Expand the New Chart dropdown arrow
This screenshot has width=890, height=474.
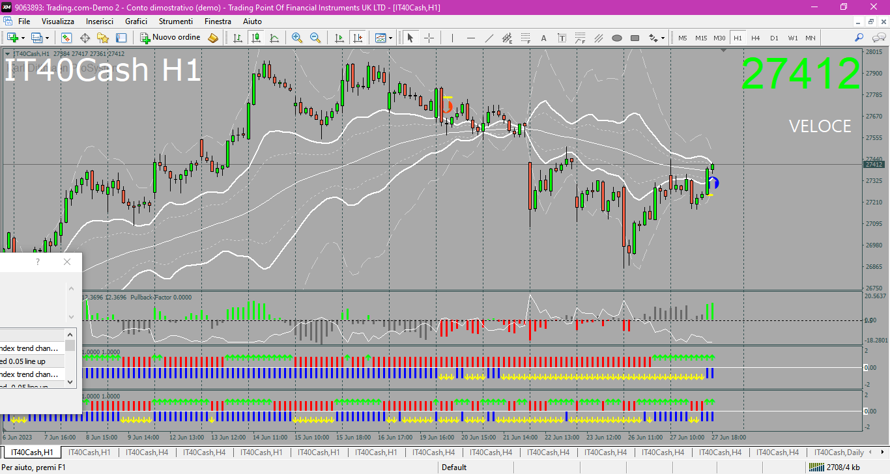23,38
